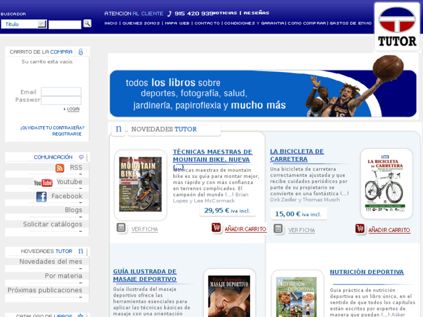This screenshot has width=423, height=317.
Task: Click the cart user icon
Action: 81,52
